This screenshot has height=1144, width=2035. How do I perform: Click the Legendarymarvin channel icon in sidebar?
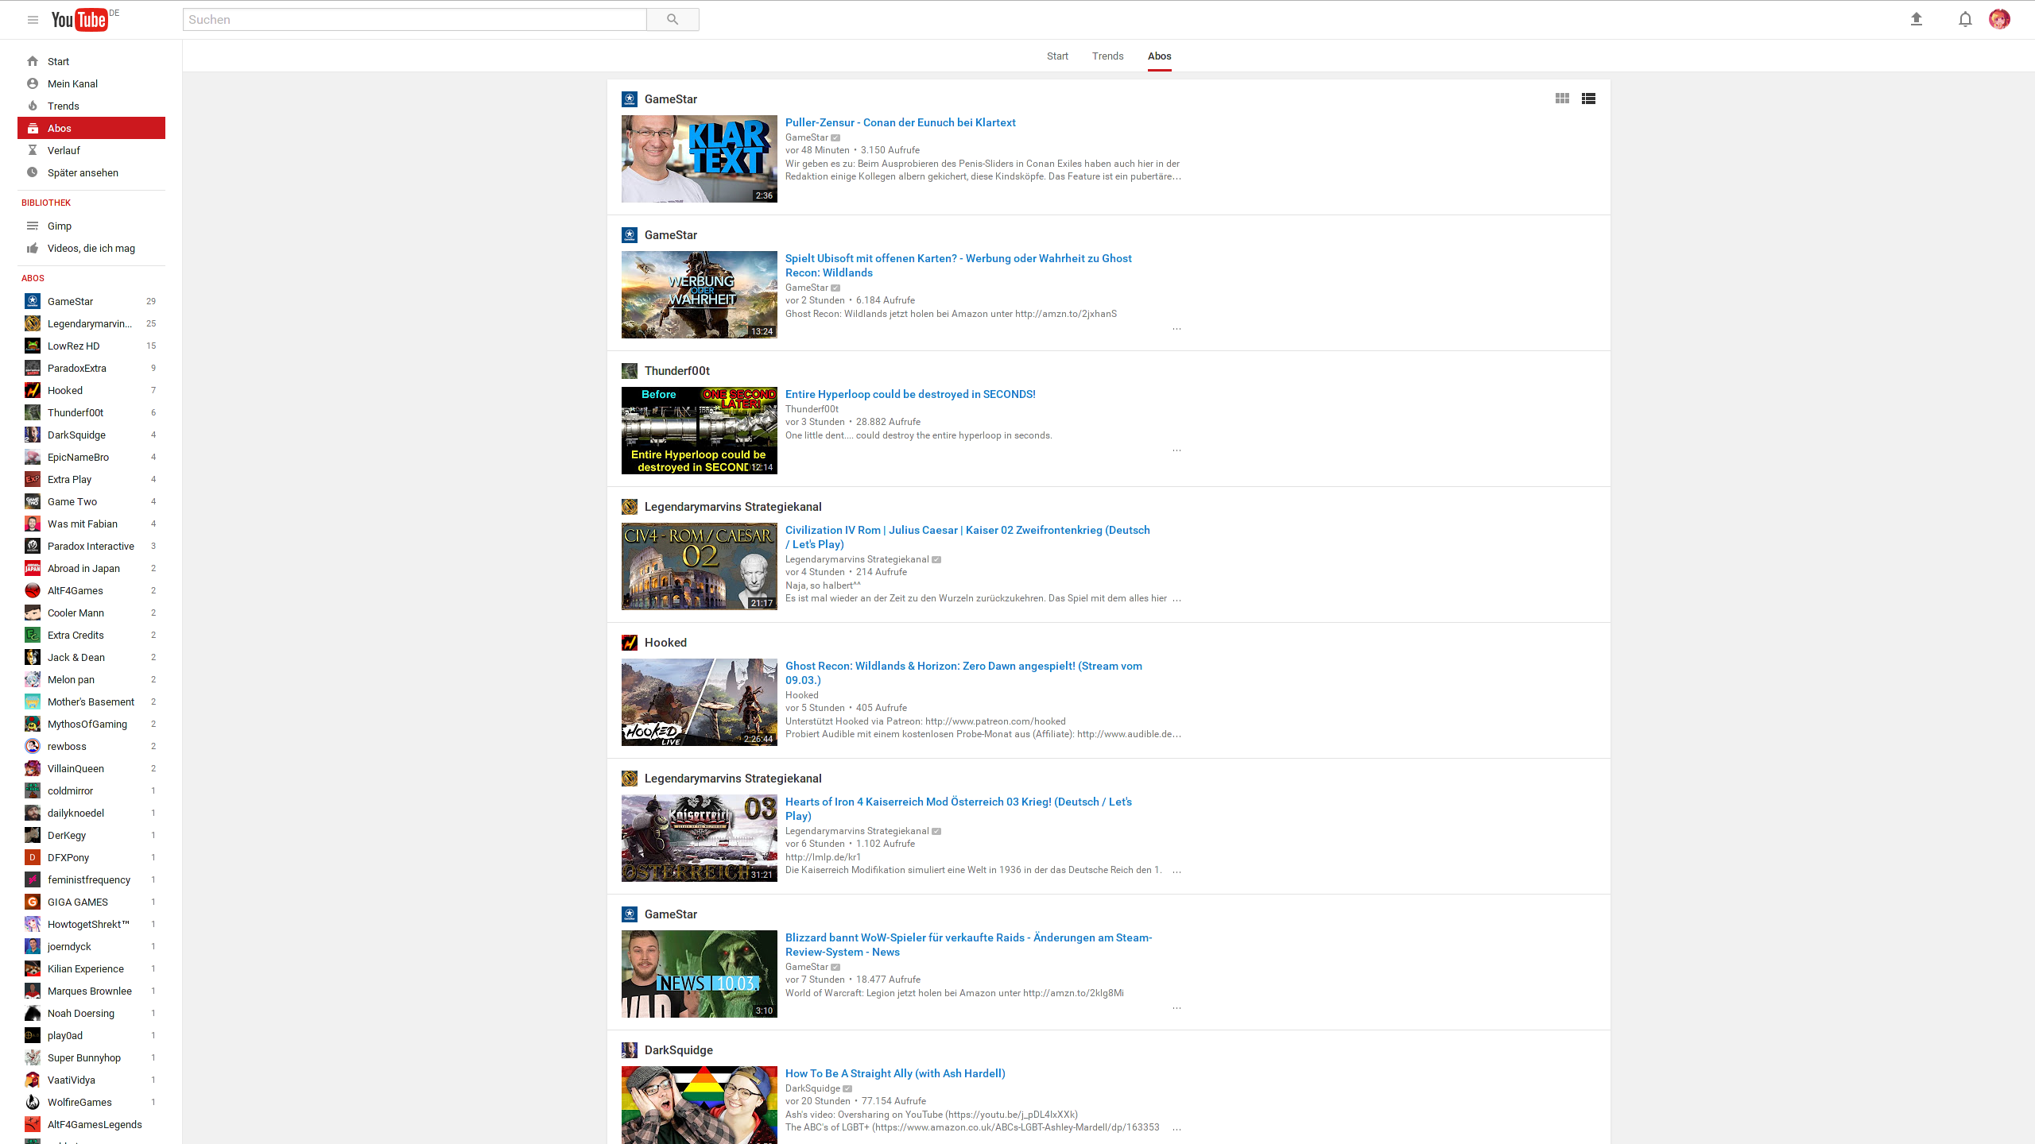click(x=33, y=323)
